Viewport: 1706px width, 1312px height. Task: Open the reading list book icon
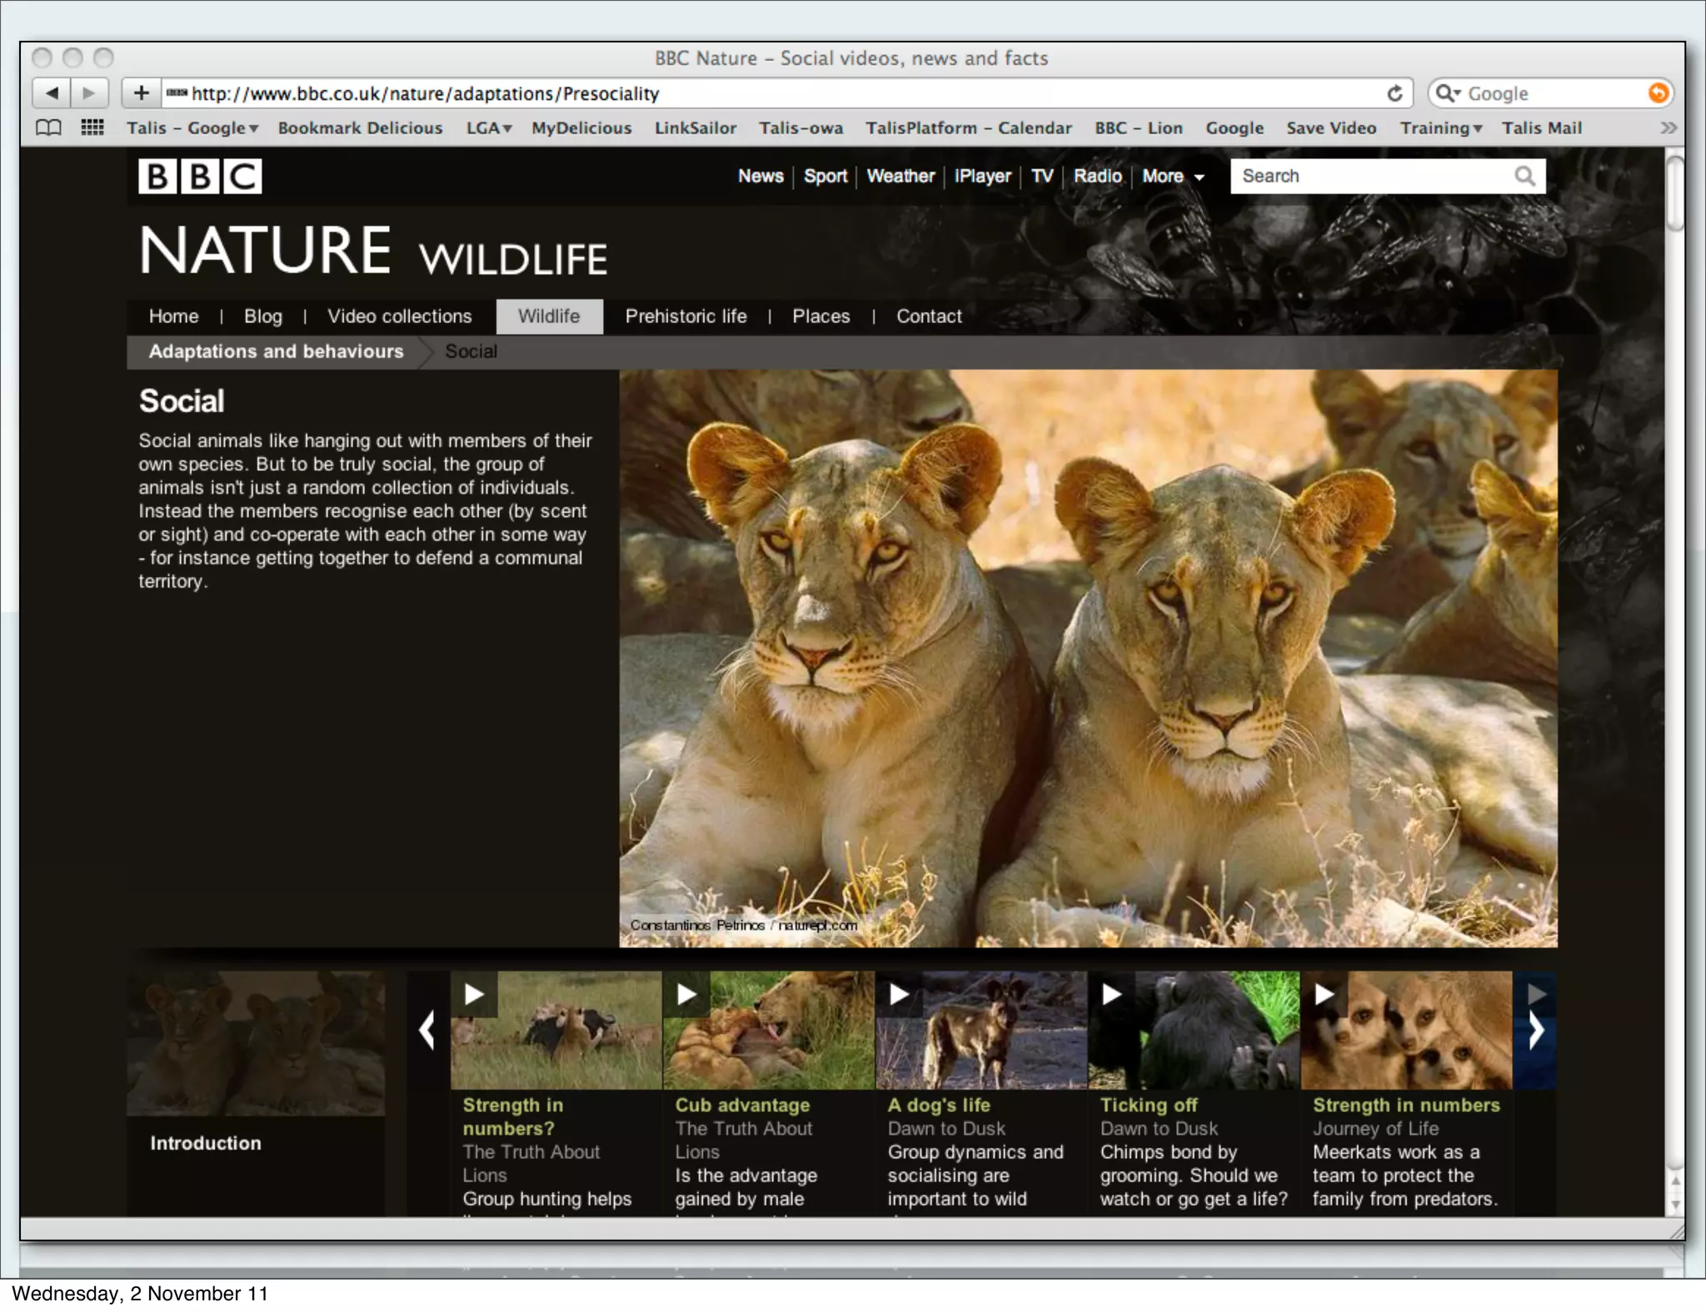point(48,128)
